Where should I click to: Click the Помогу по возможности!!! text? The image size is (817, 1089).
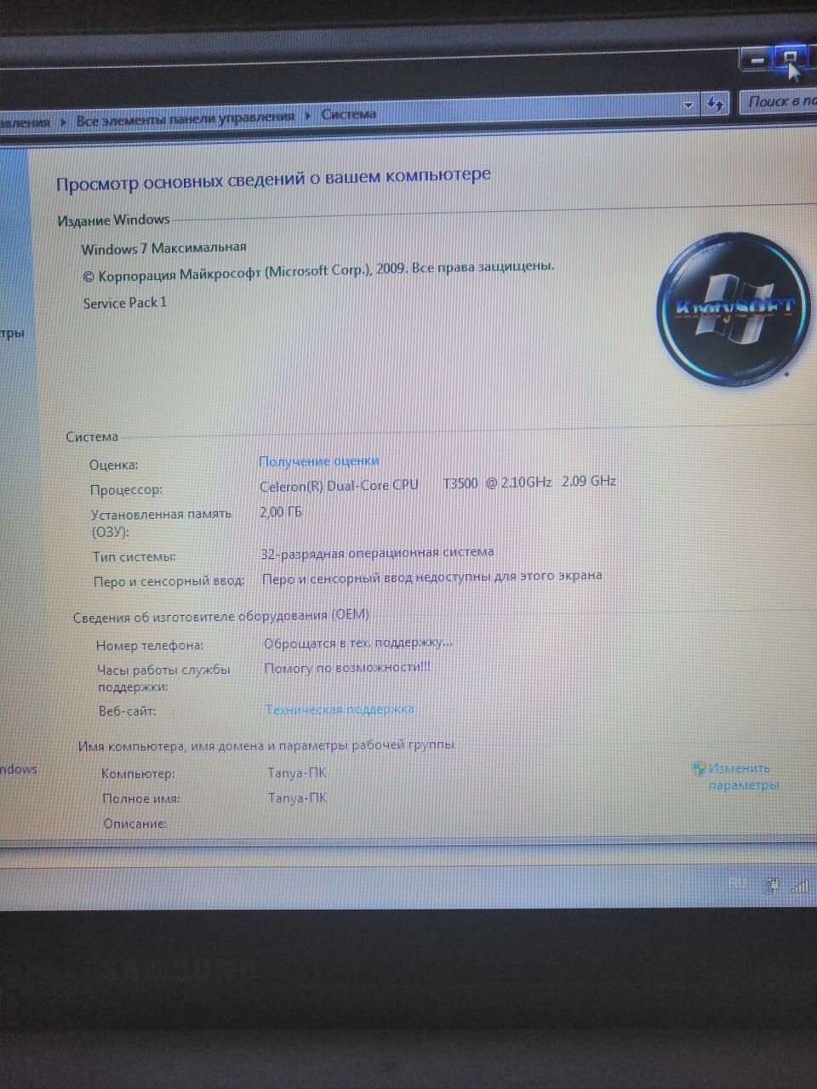point(347,668)
